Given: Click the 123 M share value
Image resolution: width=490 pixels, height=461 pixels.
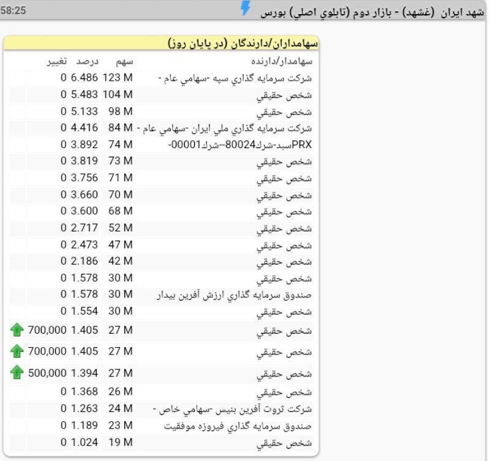Looking at the screenshot, I should click(x=118, y=78).
